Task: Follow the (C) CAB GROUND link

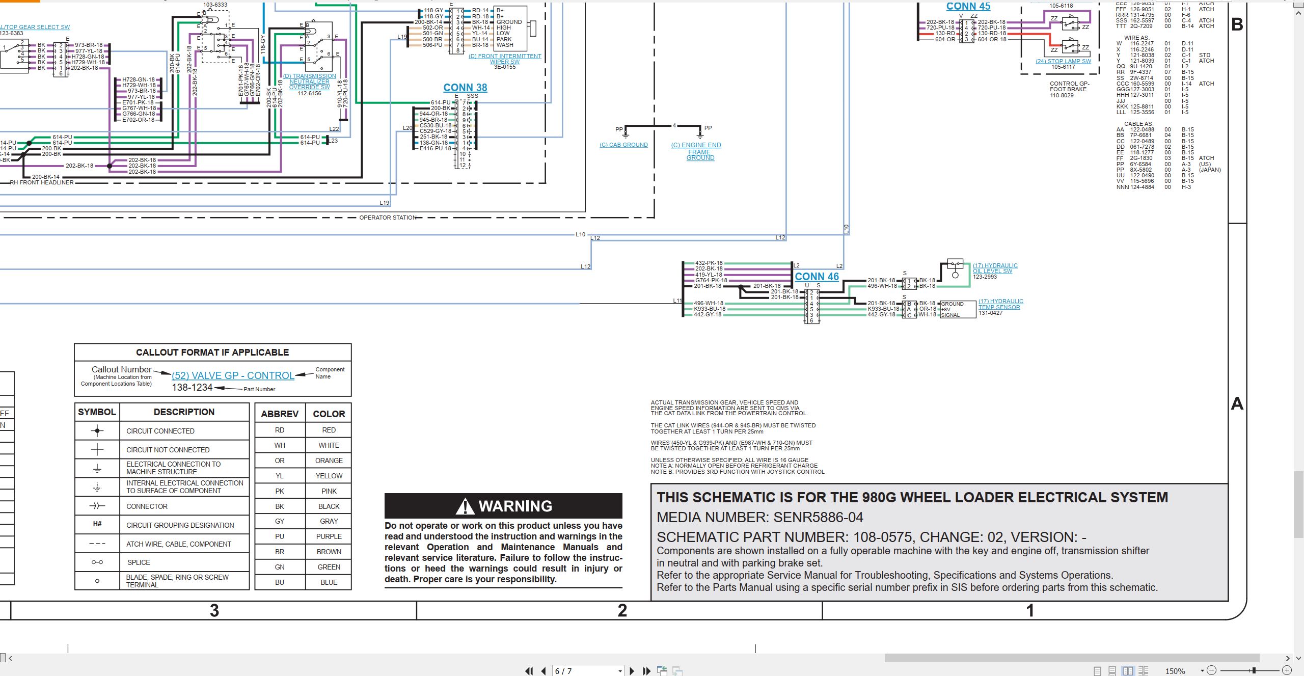Action: click(623, 145)
